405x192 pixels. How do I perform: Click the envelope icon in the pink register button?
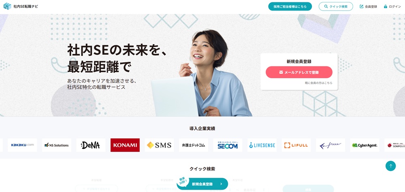[281, 73]
